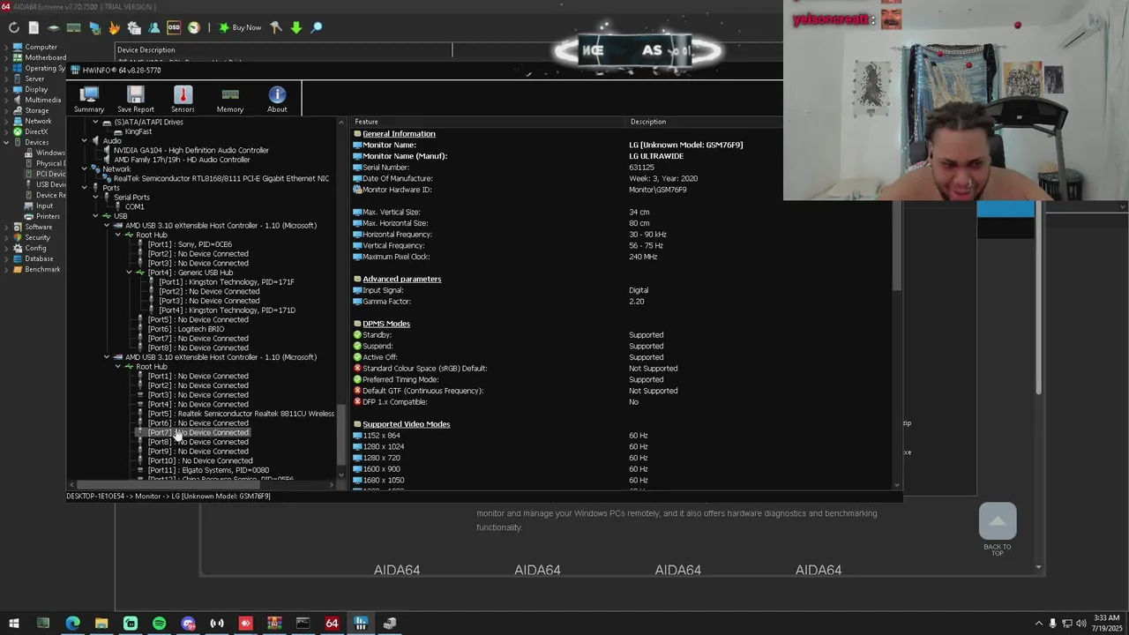Click AIDA64 gauge benchmark toolbar icon

coord(194,27)
